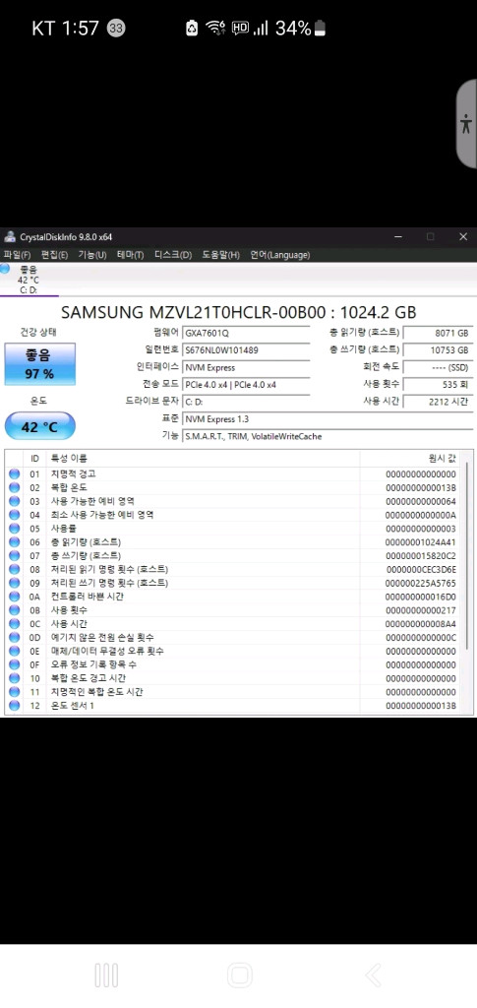Image resolution: width=477 pixels, height=1008 pixels.
Task: Click the serial number field S676NL0W101489
Action: (246, 350)
